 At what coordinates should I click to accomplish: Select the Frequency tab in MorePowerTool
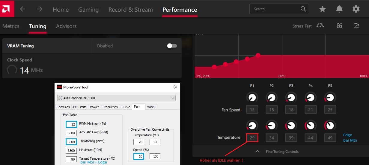110,107
